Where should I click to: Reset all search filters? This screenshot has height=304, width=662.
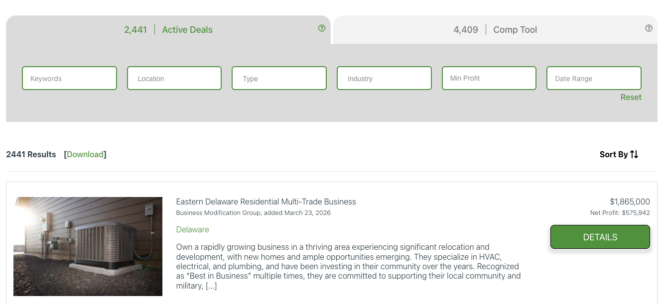coord(631,98)
